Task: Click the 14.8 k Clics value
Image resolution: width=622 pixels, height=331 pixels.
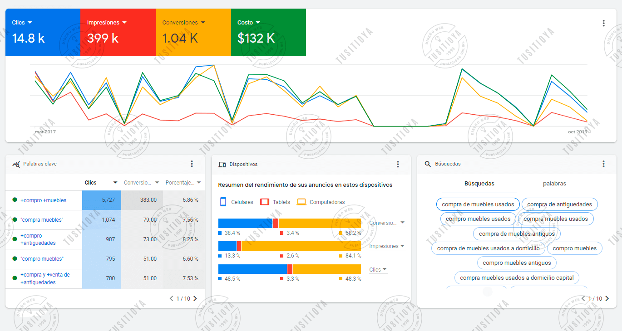Action: click(x=28, y=39)
